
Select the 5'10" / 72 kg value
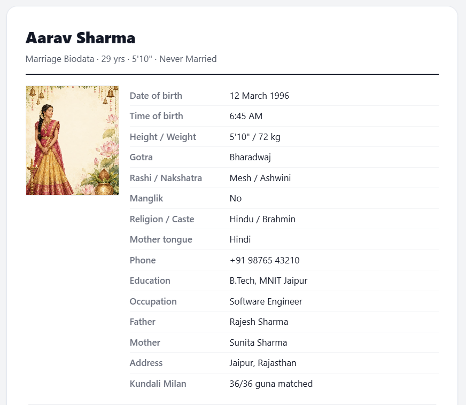coord(255,137)
